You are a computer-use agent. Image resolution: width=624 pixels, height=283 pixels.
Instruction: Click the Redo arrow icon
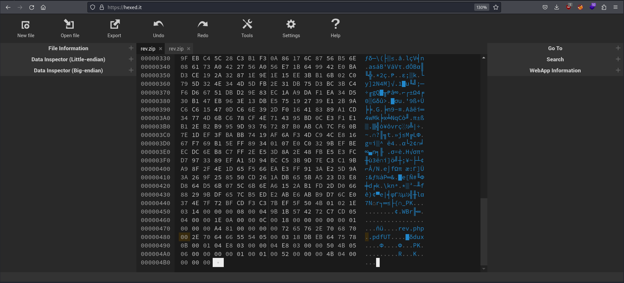[203, 24]
